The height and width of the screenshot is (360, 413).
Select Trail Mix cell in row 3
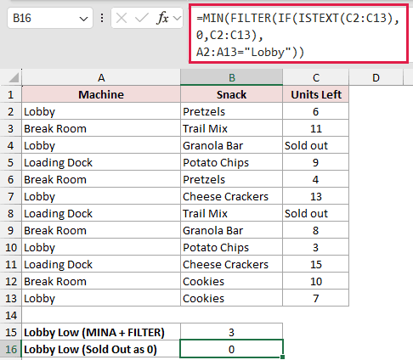[232, 128]
